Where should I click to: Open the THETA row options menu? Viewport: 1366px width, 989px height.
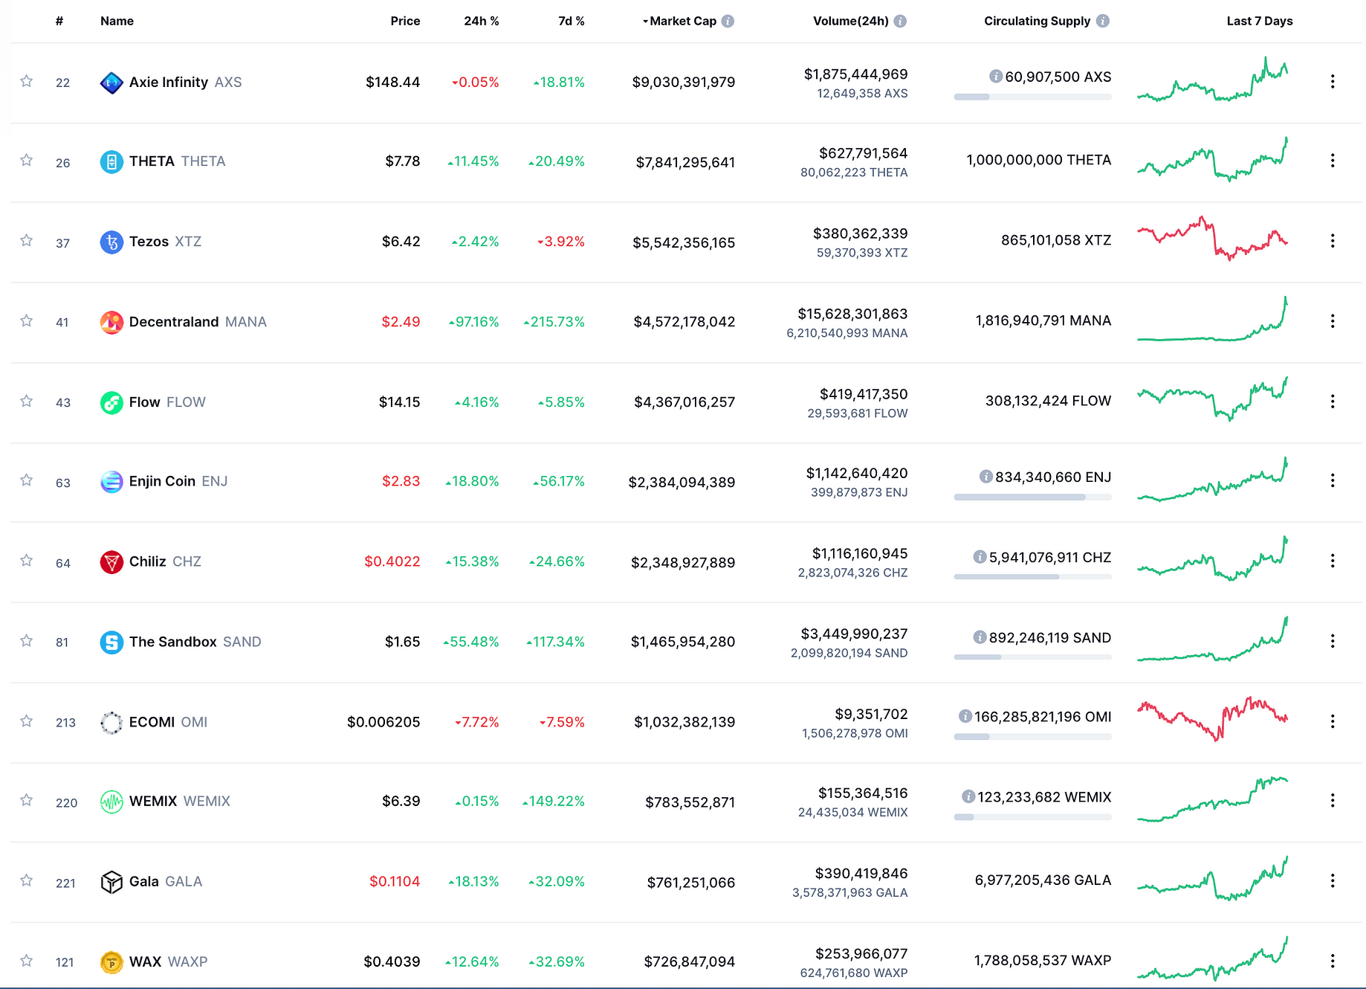(1333, 161)
